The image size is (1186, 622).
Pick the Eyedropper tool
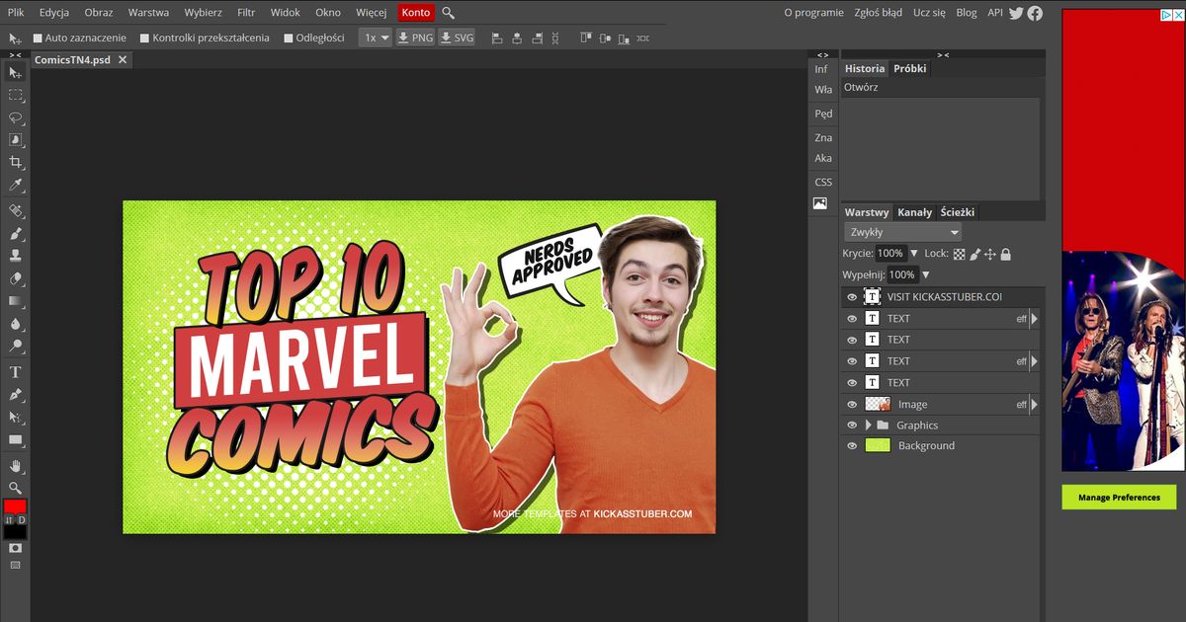pos(15,185)
